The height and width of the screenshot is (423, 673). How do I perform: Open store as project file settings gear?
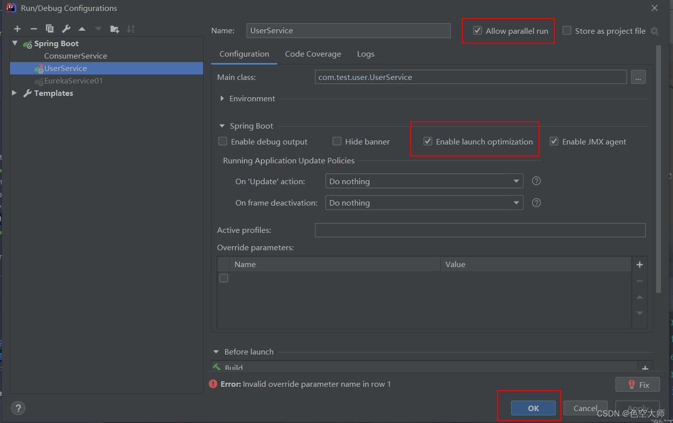655,31
